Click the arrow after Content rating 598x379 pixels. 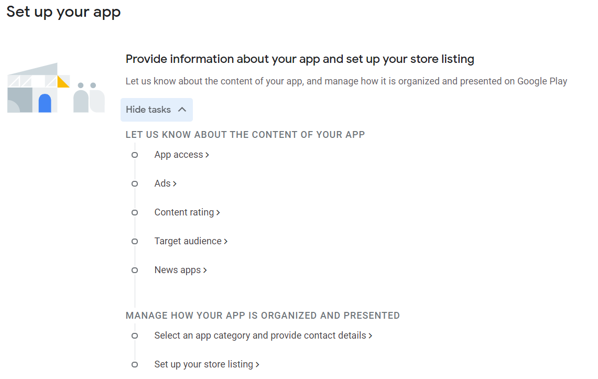pyautogui.click(x=218, y=213)
